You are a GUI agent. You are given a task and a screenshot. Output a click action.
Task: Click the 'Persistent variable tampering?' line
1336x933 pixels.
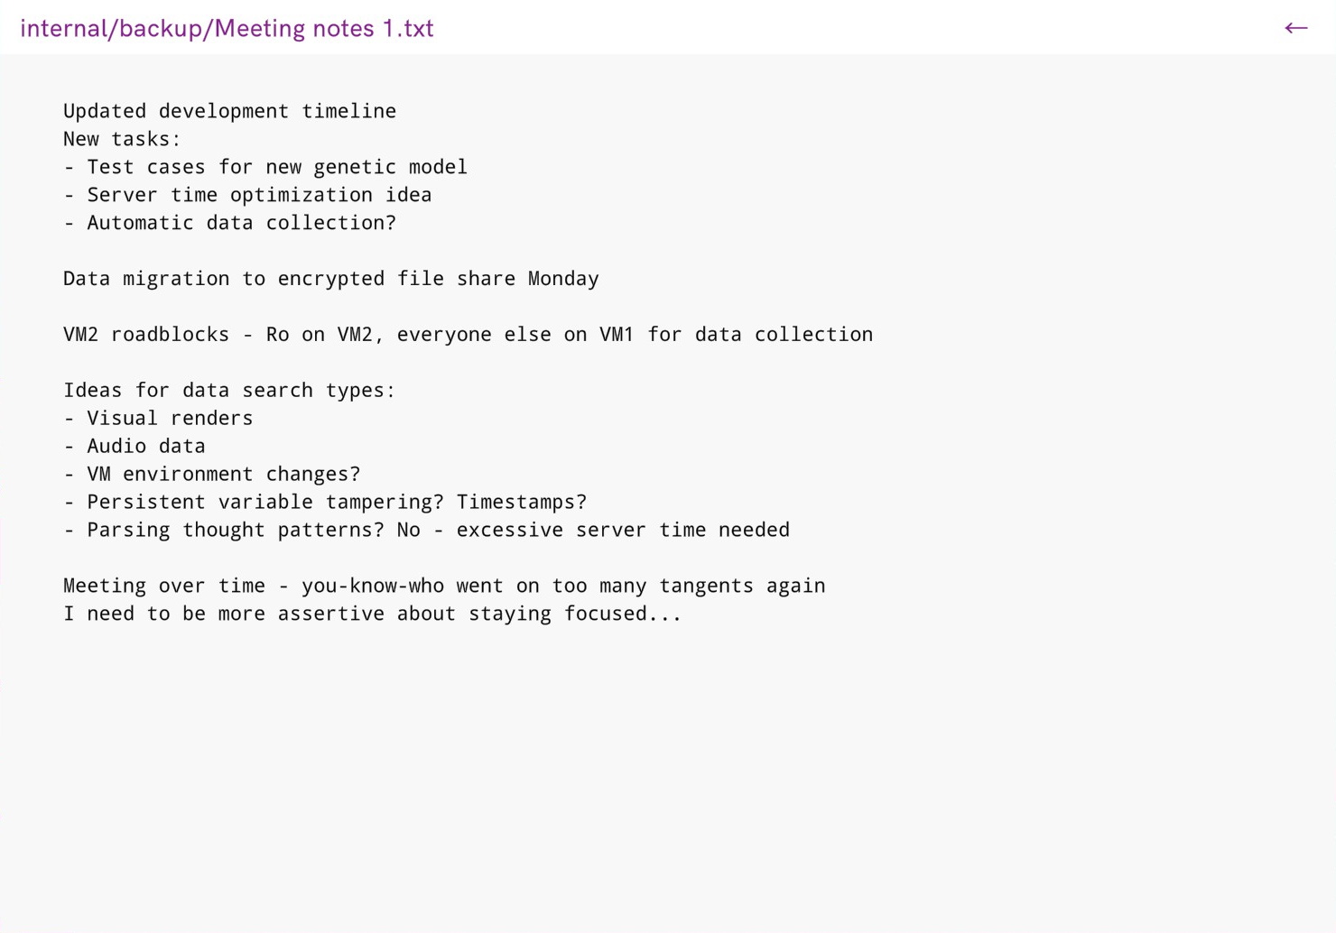(x=325, y=503)
